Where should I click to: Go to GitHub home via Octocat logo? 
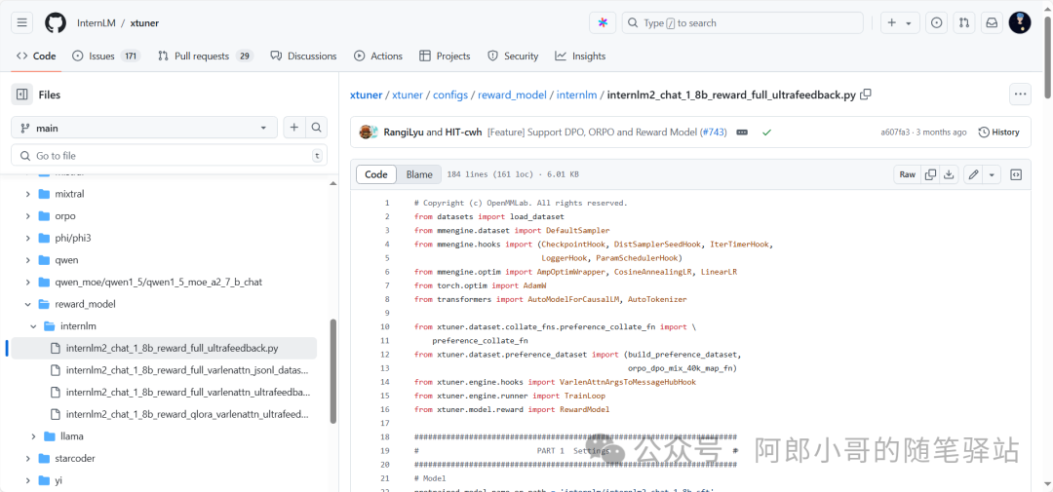(x=56, y=22)
